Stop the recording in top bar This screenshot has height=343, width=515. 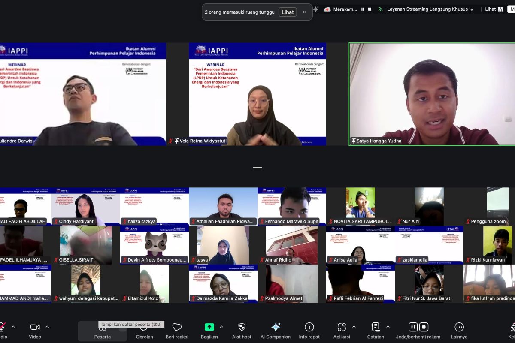[370, 9]
